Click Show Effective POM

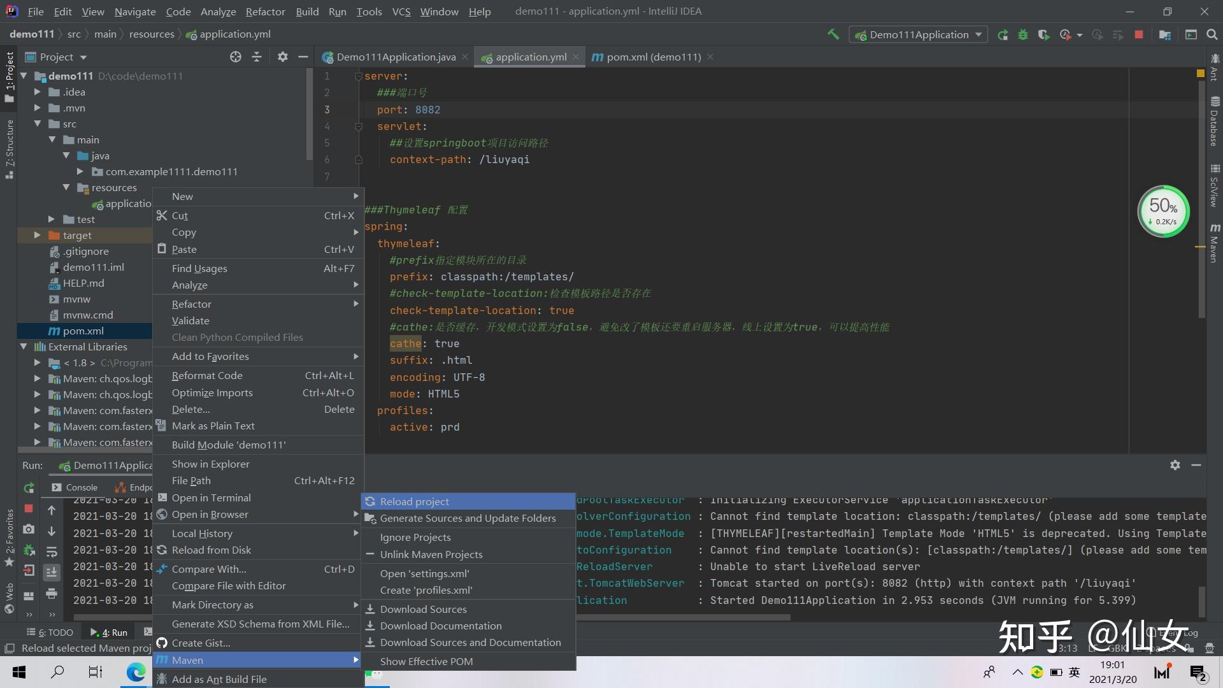426,661
